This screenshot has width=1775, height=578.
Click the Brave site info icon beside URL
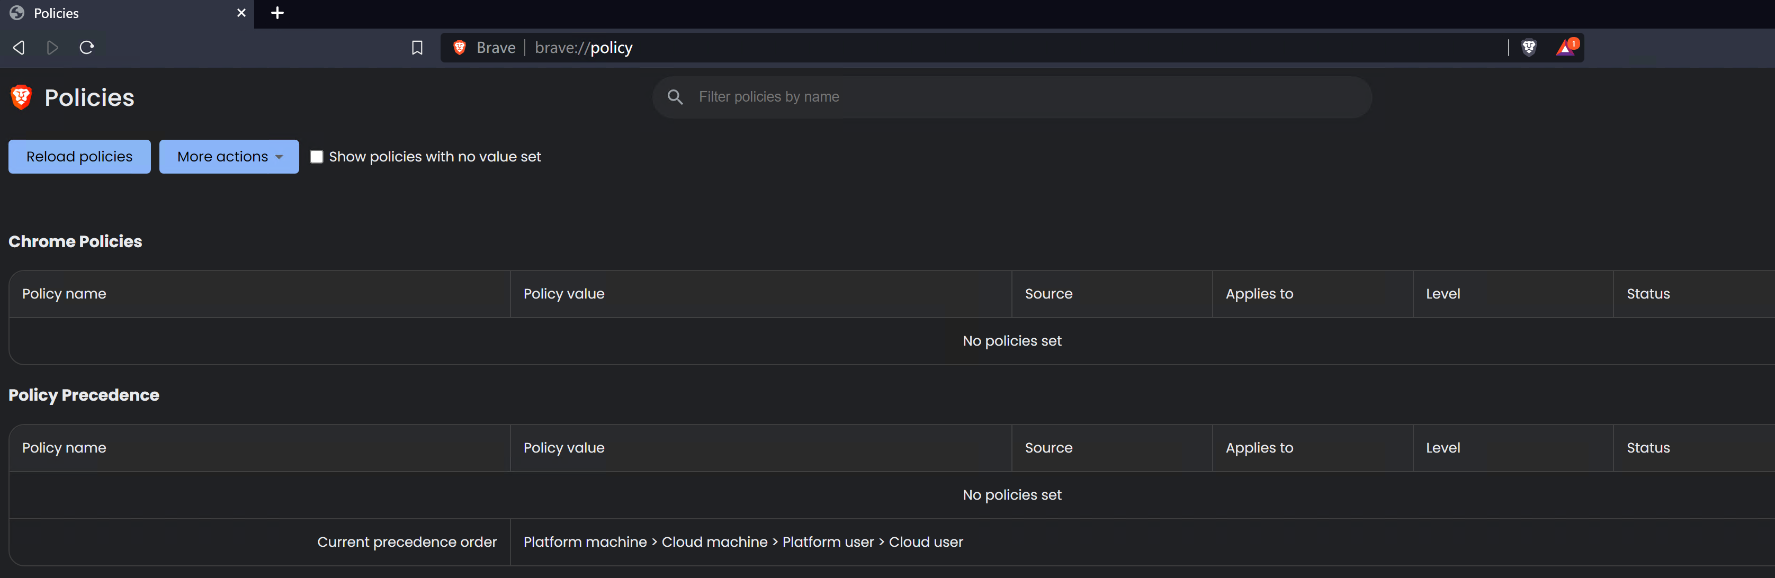click(x=460, y=48)
